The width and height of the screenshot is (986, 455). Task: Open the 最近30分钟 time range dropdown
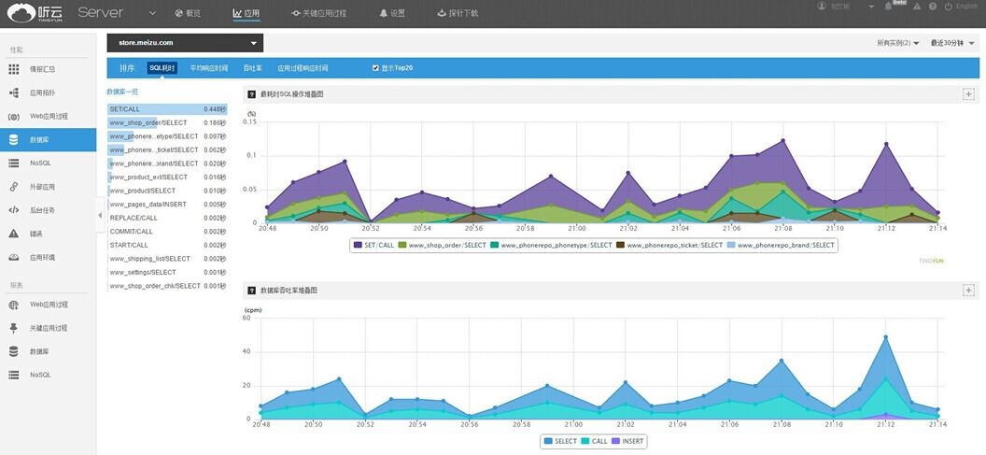952,43
